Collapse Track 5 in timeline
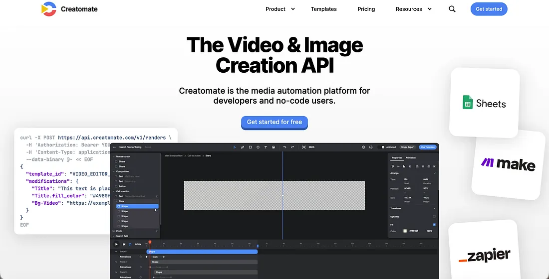549x279 pixels. point(116,252)
